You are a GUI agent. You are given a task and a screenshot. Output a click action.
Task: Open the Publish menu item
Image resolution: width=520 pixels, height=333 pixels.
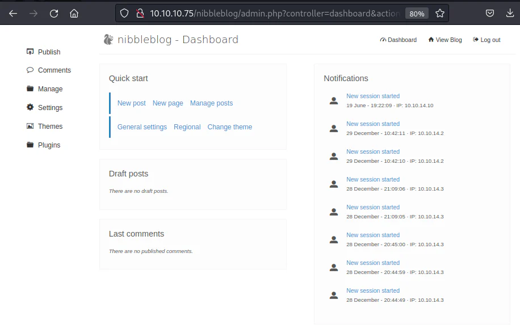coord(49,52)
